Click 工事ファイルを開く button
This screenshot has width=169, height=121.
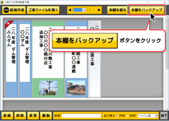click(43, 10)
